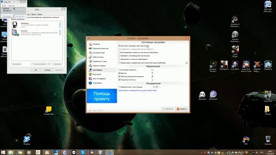Open По умолчанию dropdown arrow in Звук window

[x=50, y=64]
